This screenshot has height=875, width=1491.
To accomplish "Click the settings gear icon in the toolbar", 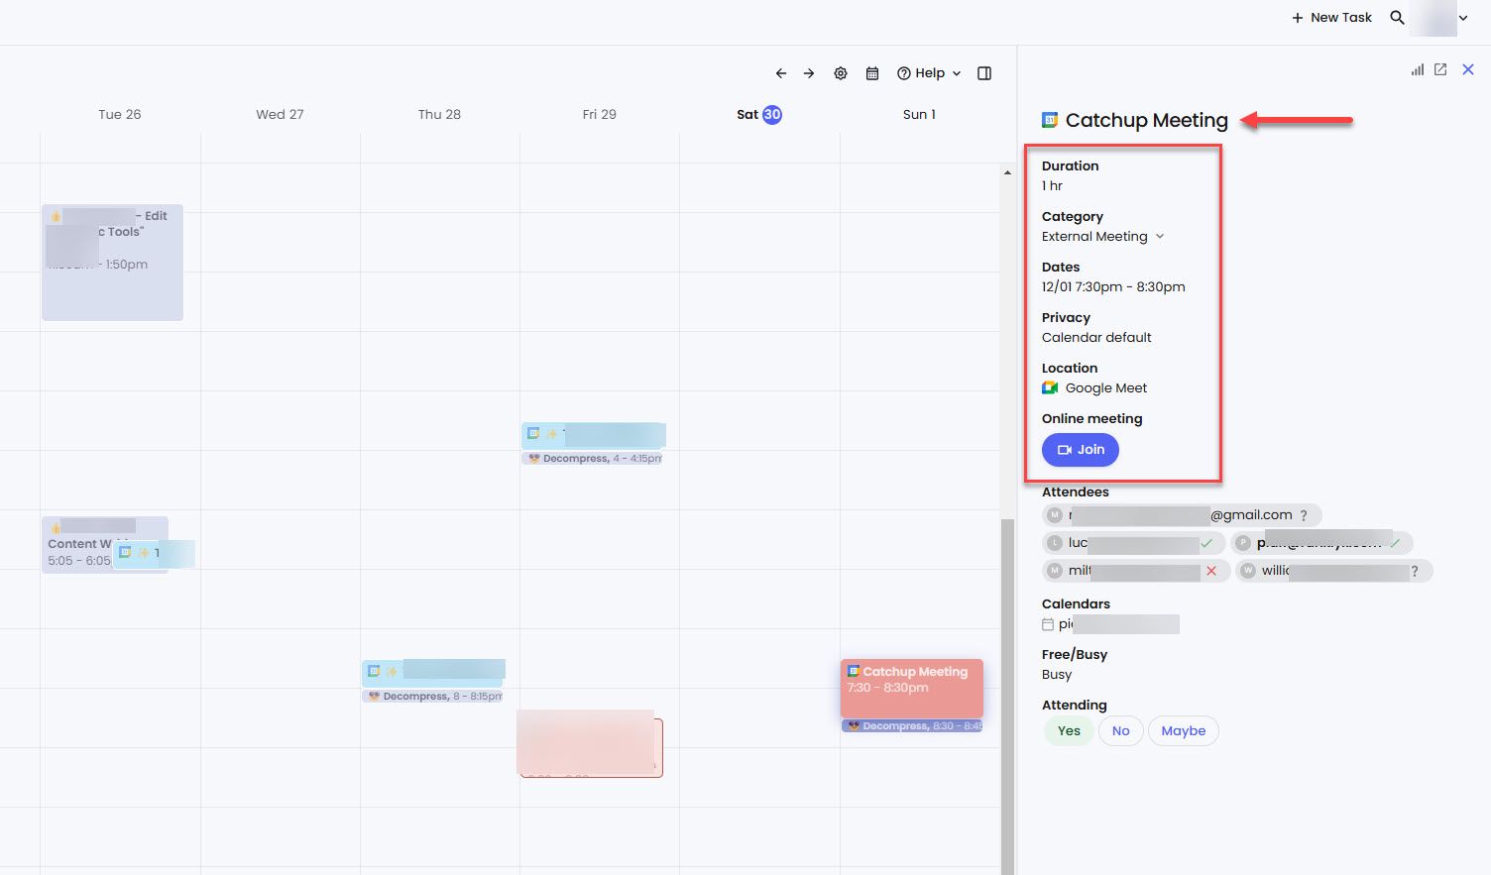I will click(x=841, y=72).
